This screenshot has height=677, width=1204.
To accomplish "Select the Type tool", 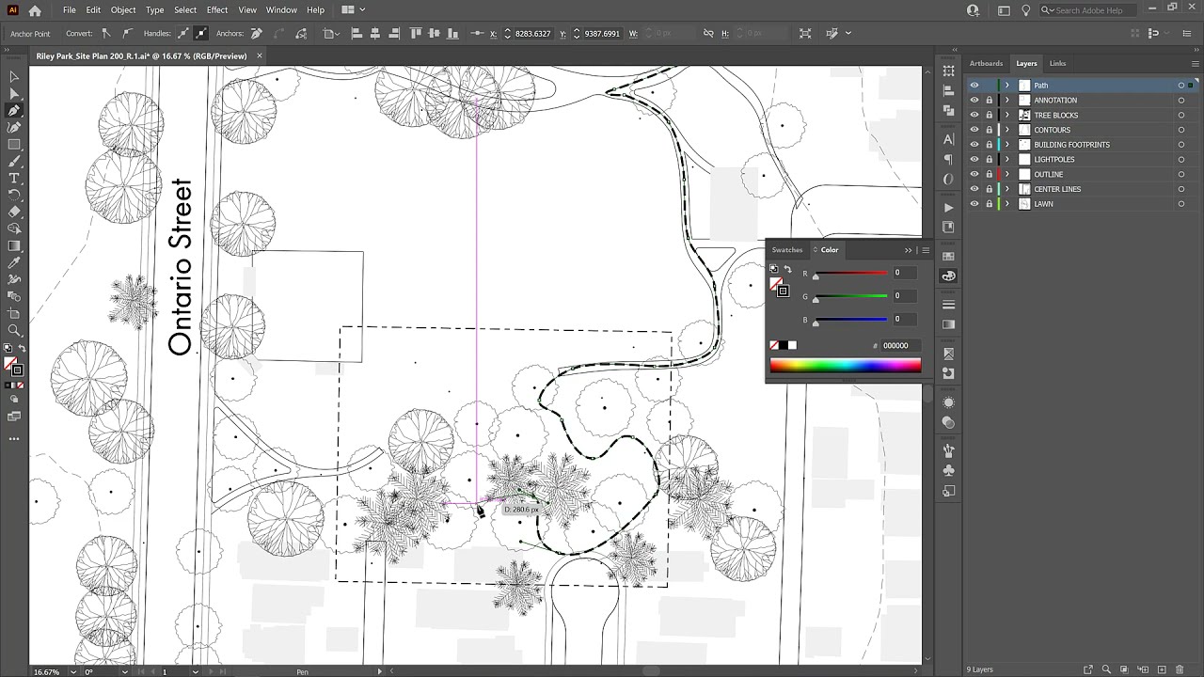I will pos(14,179).
